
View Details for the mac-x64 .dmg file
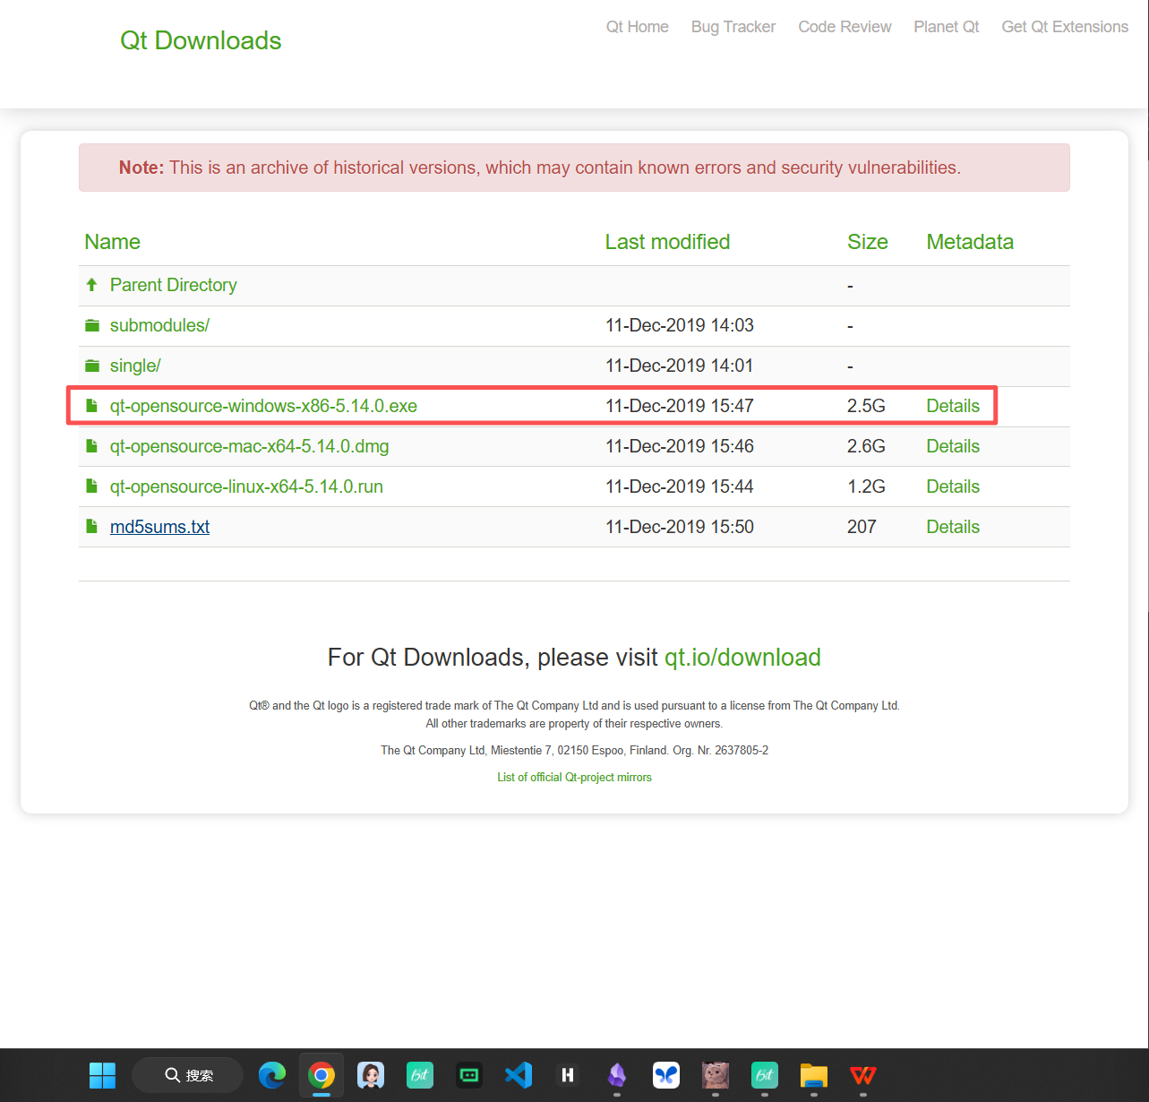coord(953,446)
